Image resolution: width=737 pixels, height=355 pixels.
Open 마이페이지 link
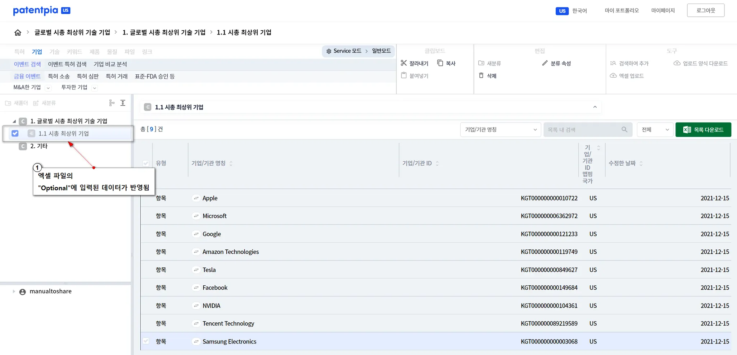(x=663, y=10)
